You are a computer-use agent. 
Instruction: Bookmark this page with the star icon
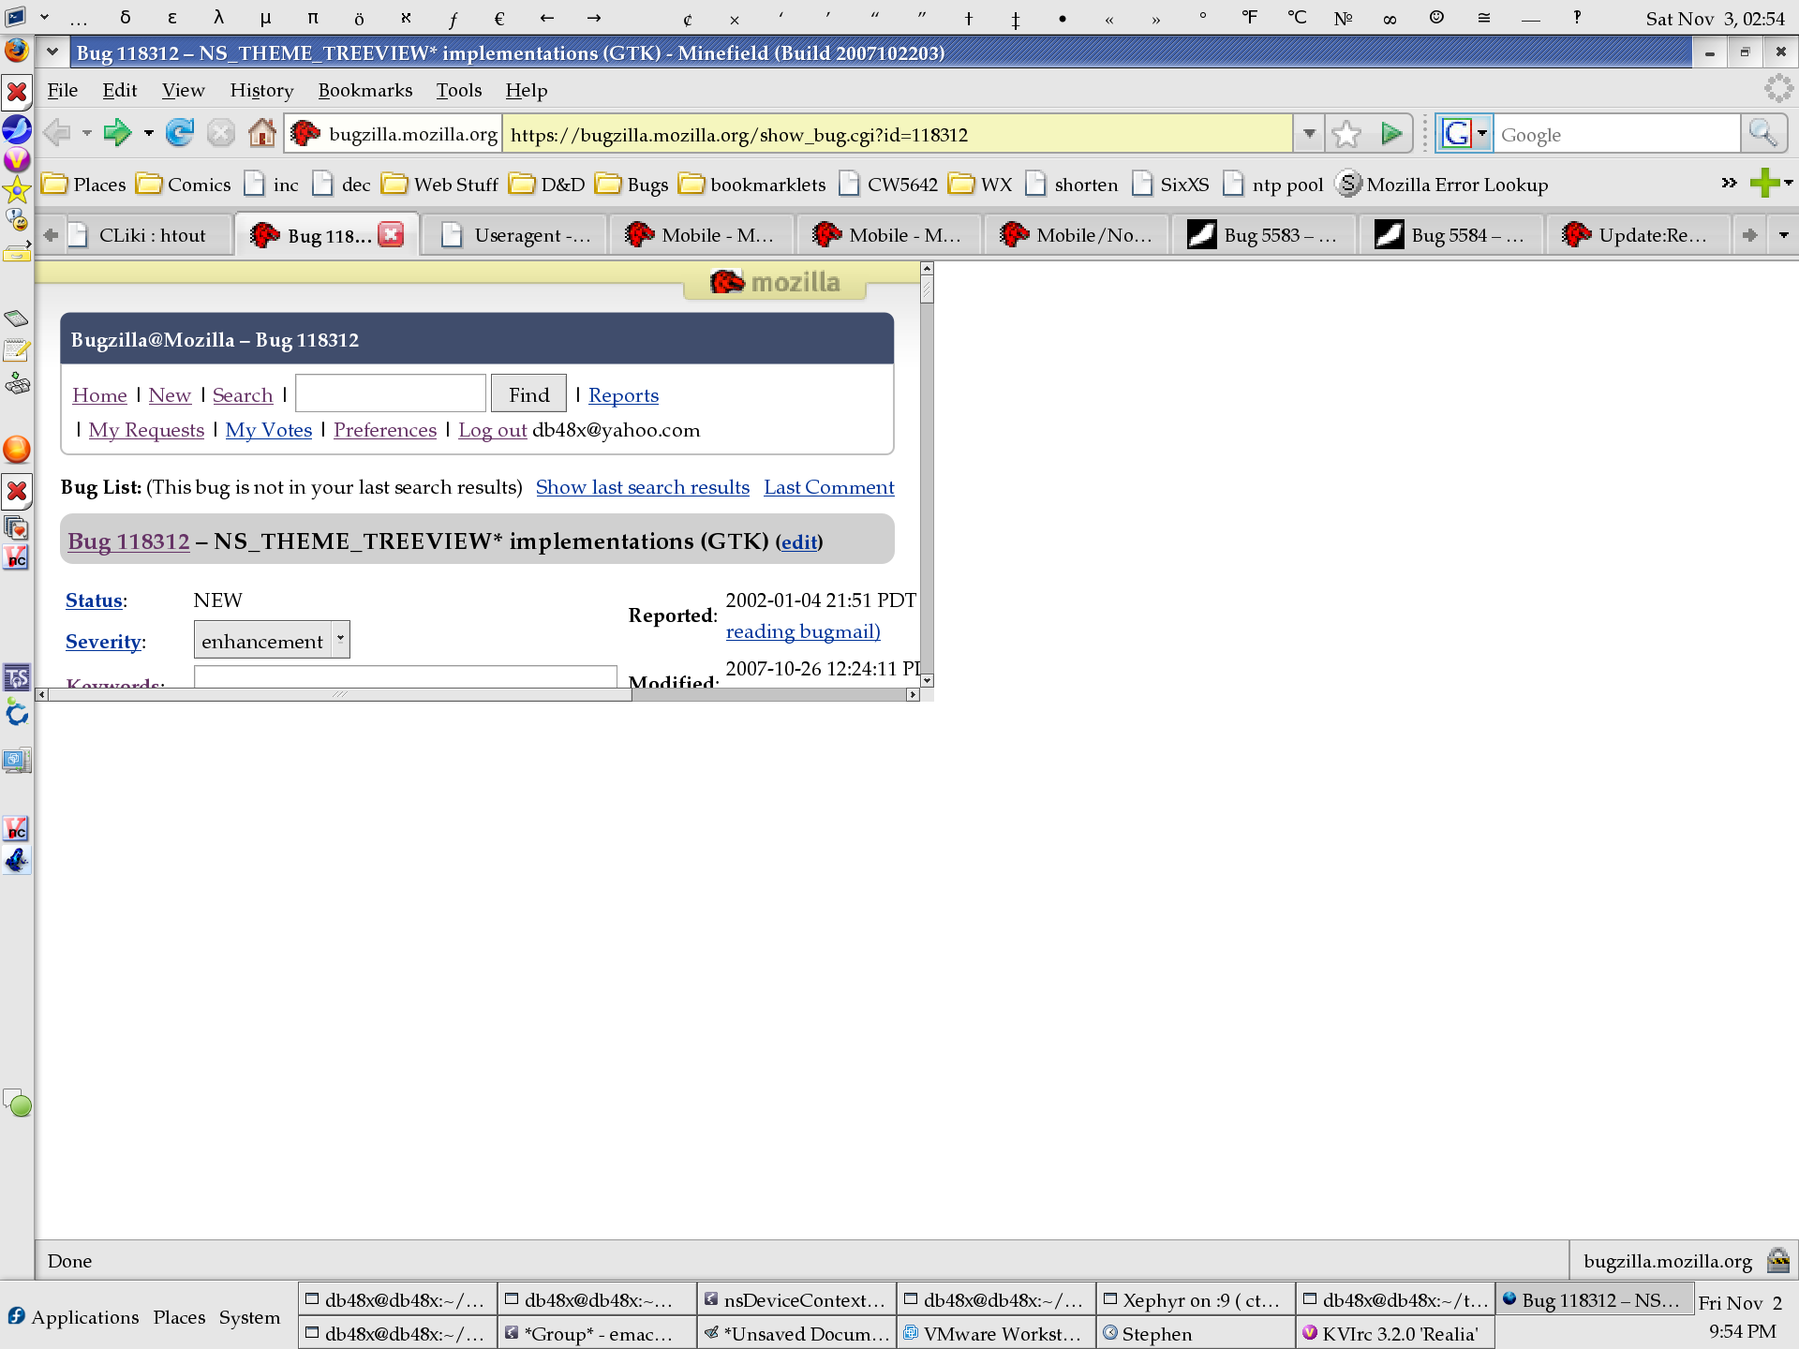pos(1346,134)
